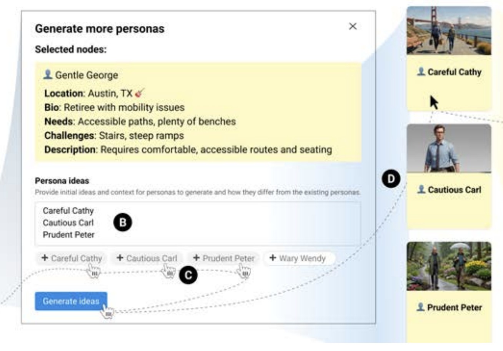The width and height of the screenshot is (503, 351).
Task: Add the Prudent Peter suggestion chip
Action: click(223, 258)
